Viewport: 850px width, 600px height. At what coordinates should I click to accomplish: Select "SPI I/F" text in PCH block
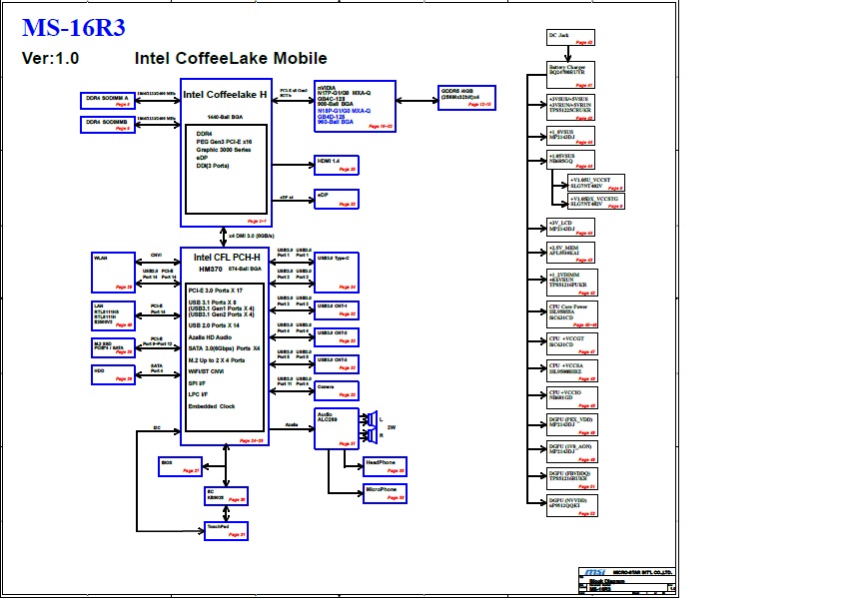[x=197, y=383]
